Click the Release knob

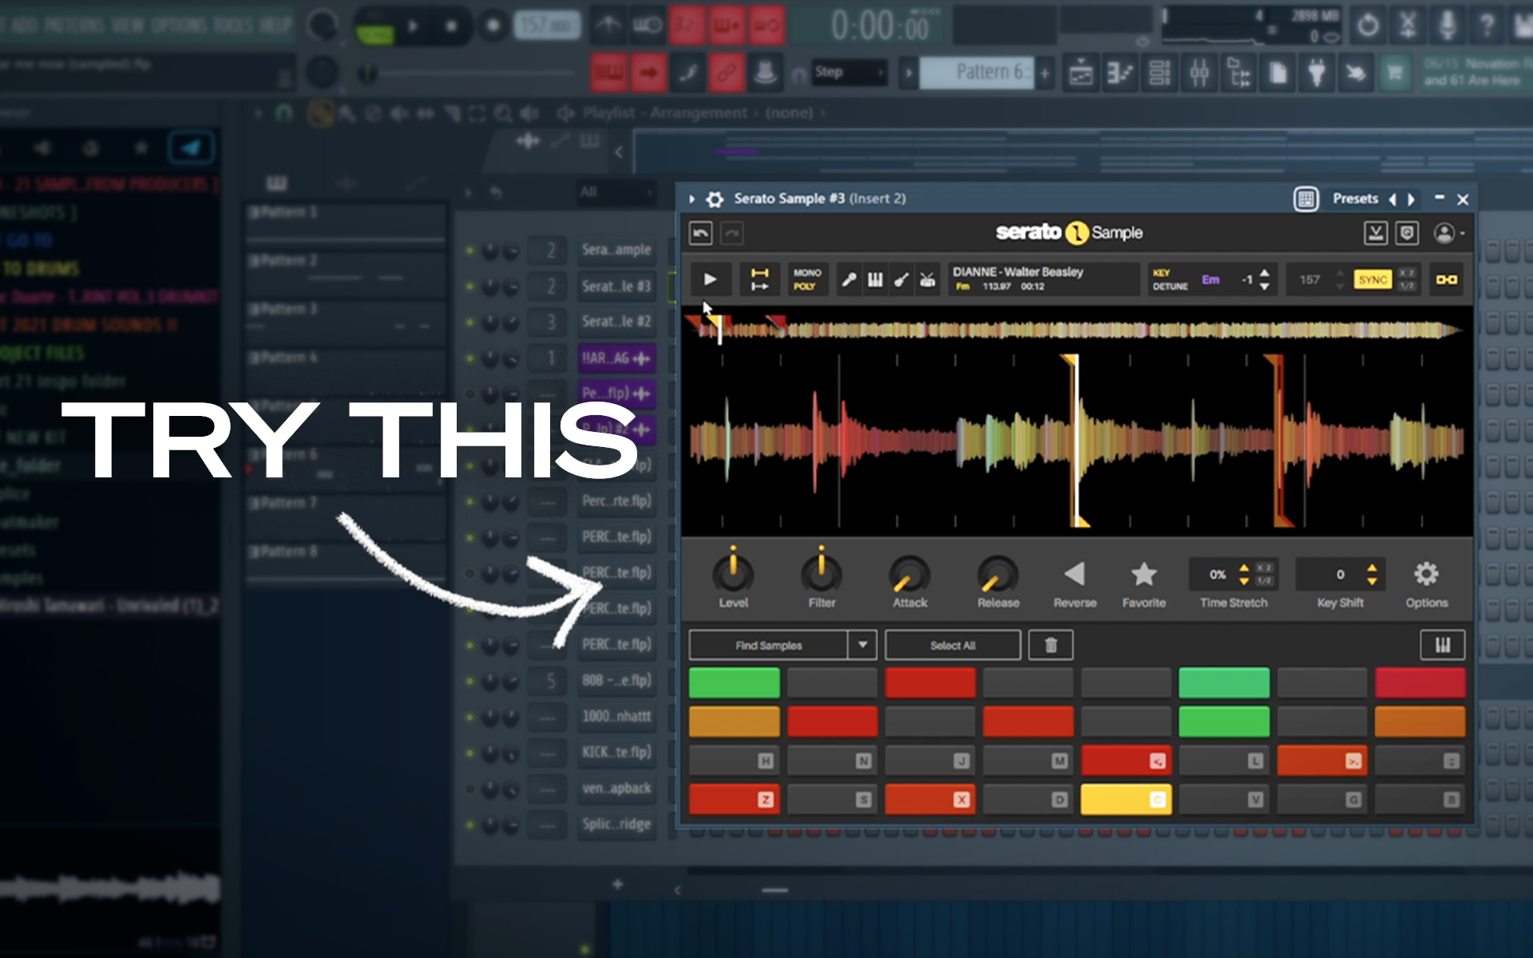coord(998,574)
